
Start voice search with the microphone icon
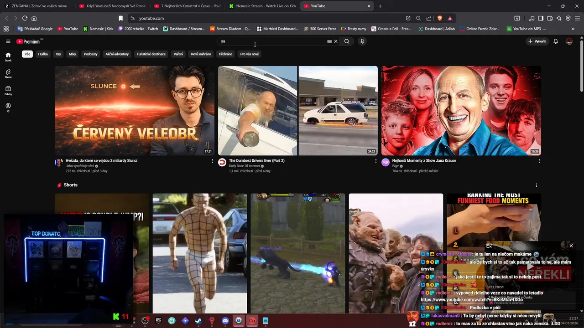tap(362, 41)
